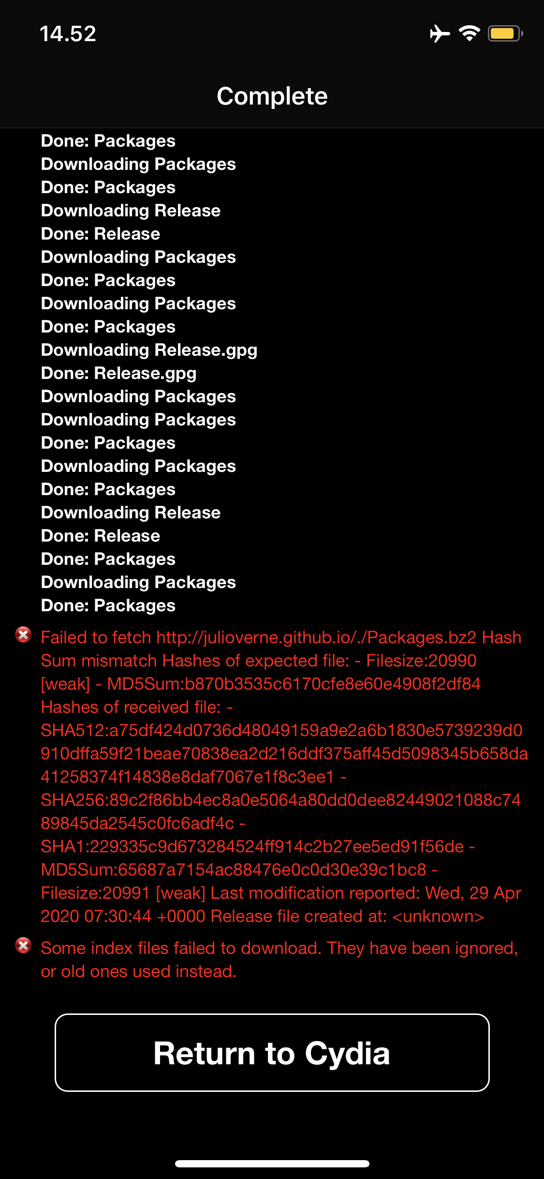Viewport: 544px width, 1179px height.
Task: Select the Done: Release.gpg log line
Action: pyautogui.click(x=118, y=373)
